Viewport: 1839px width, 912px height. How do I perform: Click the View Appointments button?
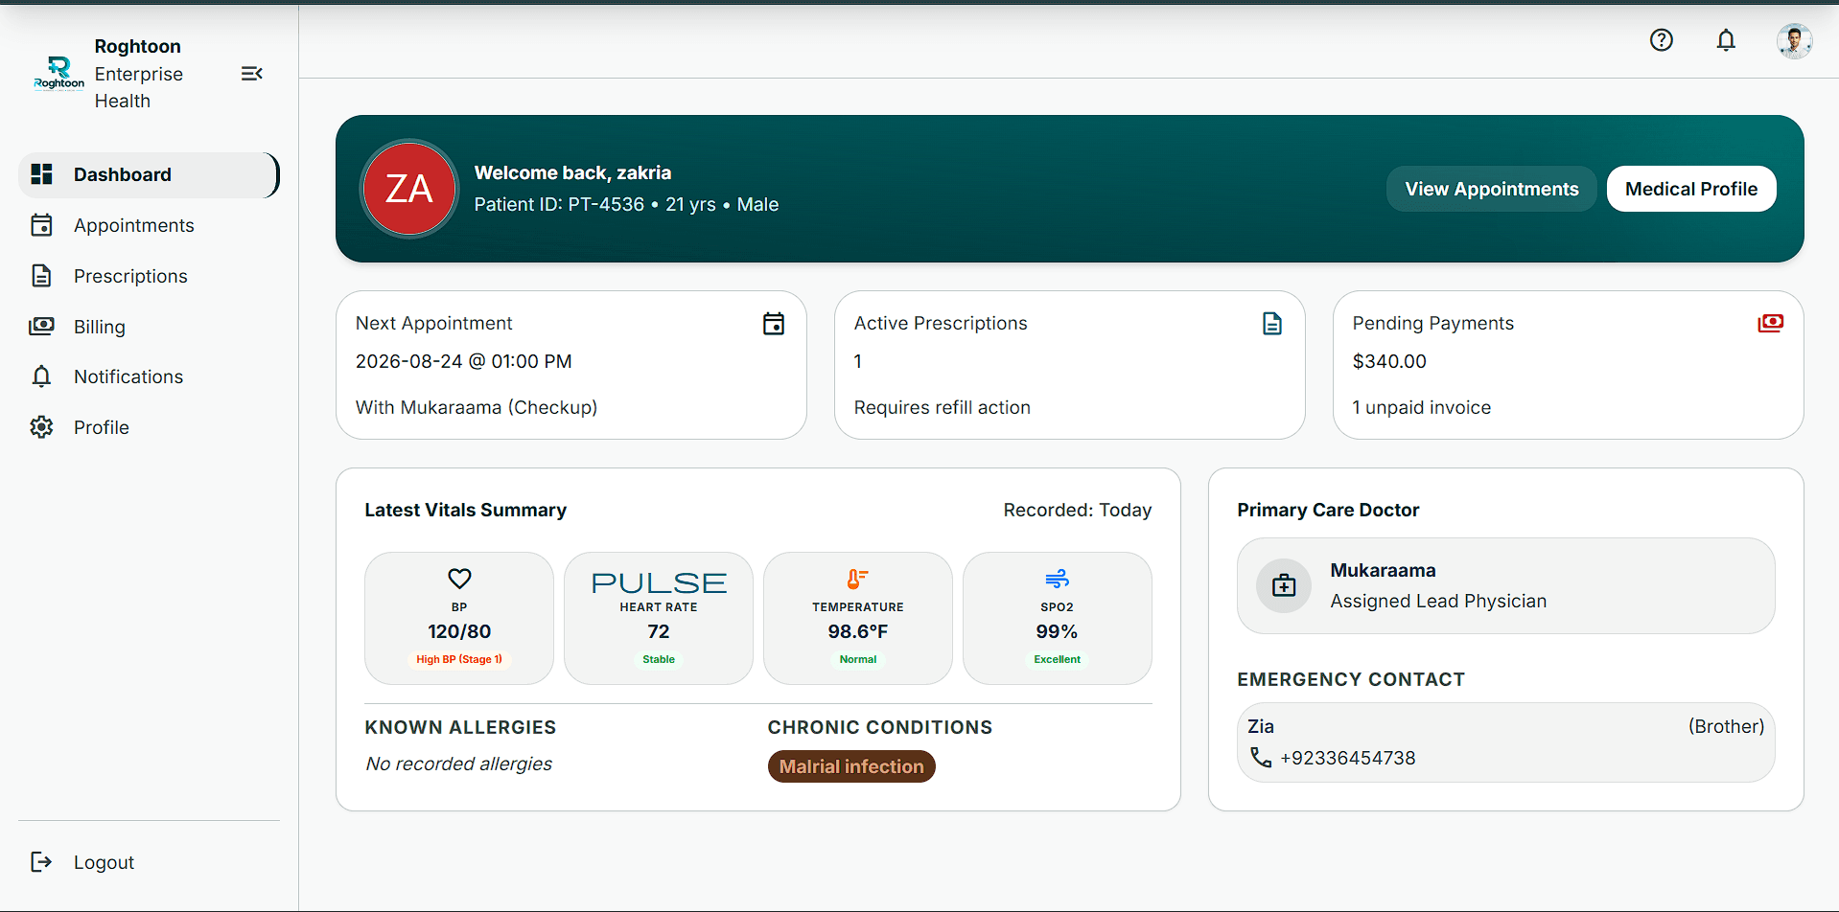coord(1492,189)
